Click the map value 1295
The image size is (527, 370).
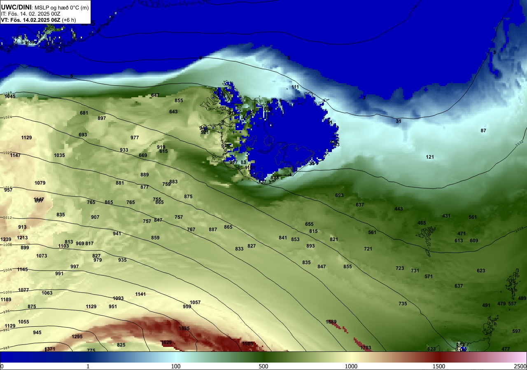pos(77,337)
